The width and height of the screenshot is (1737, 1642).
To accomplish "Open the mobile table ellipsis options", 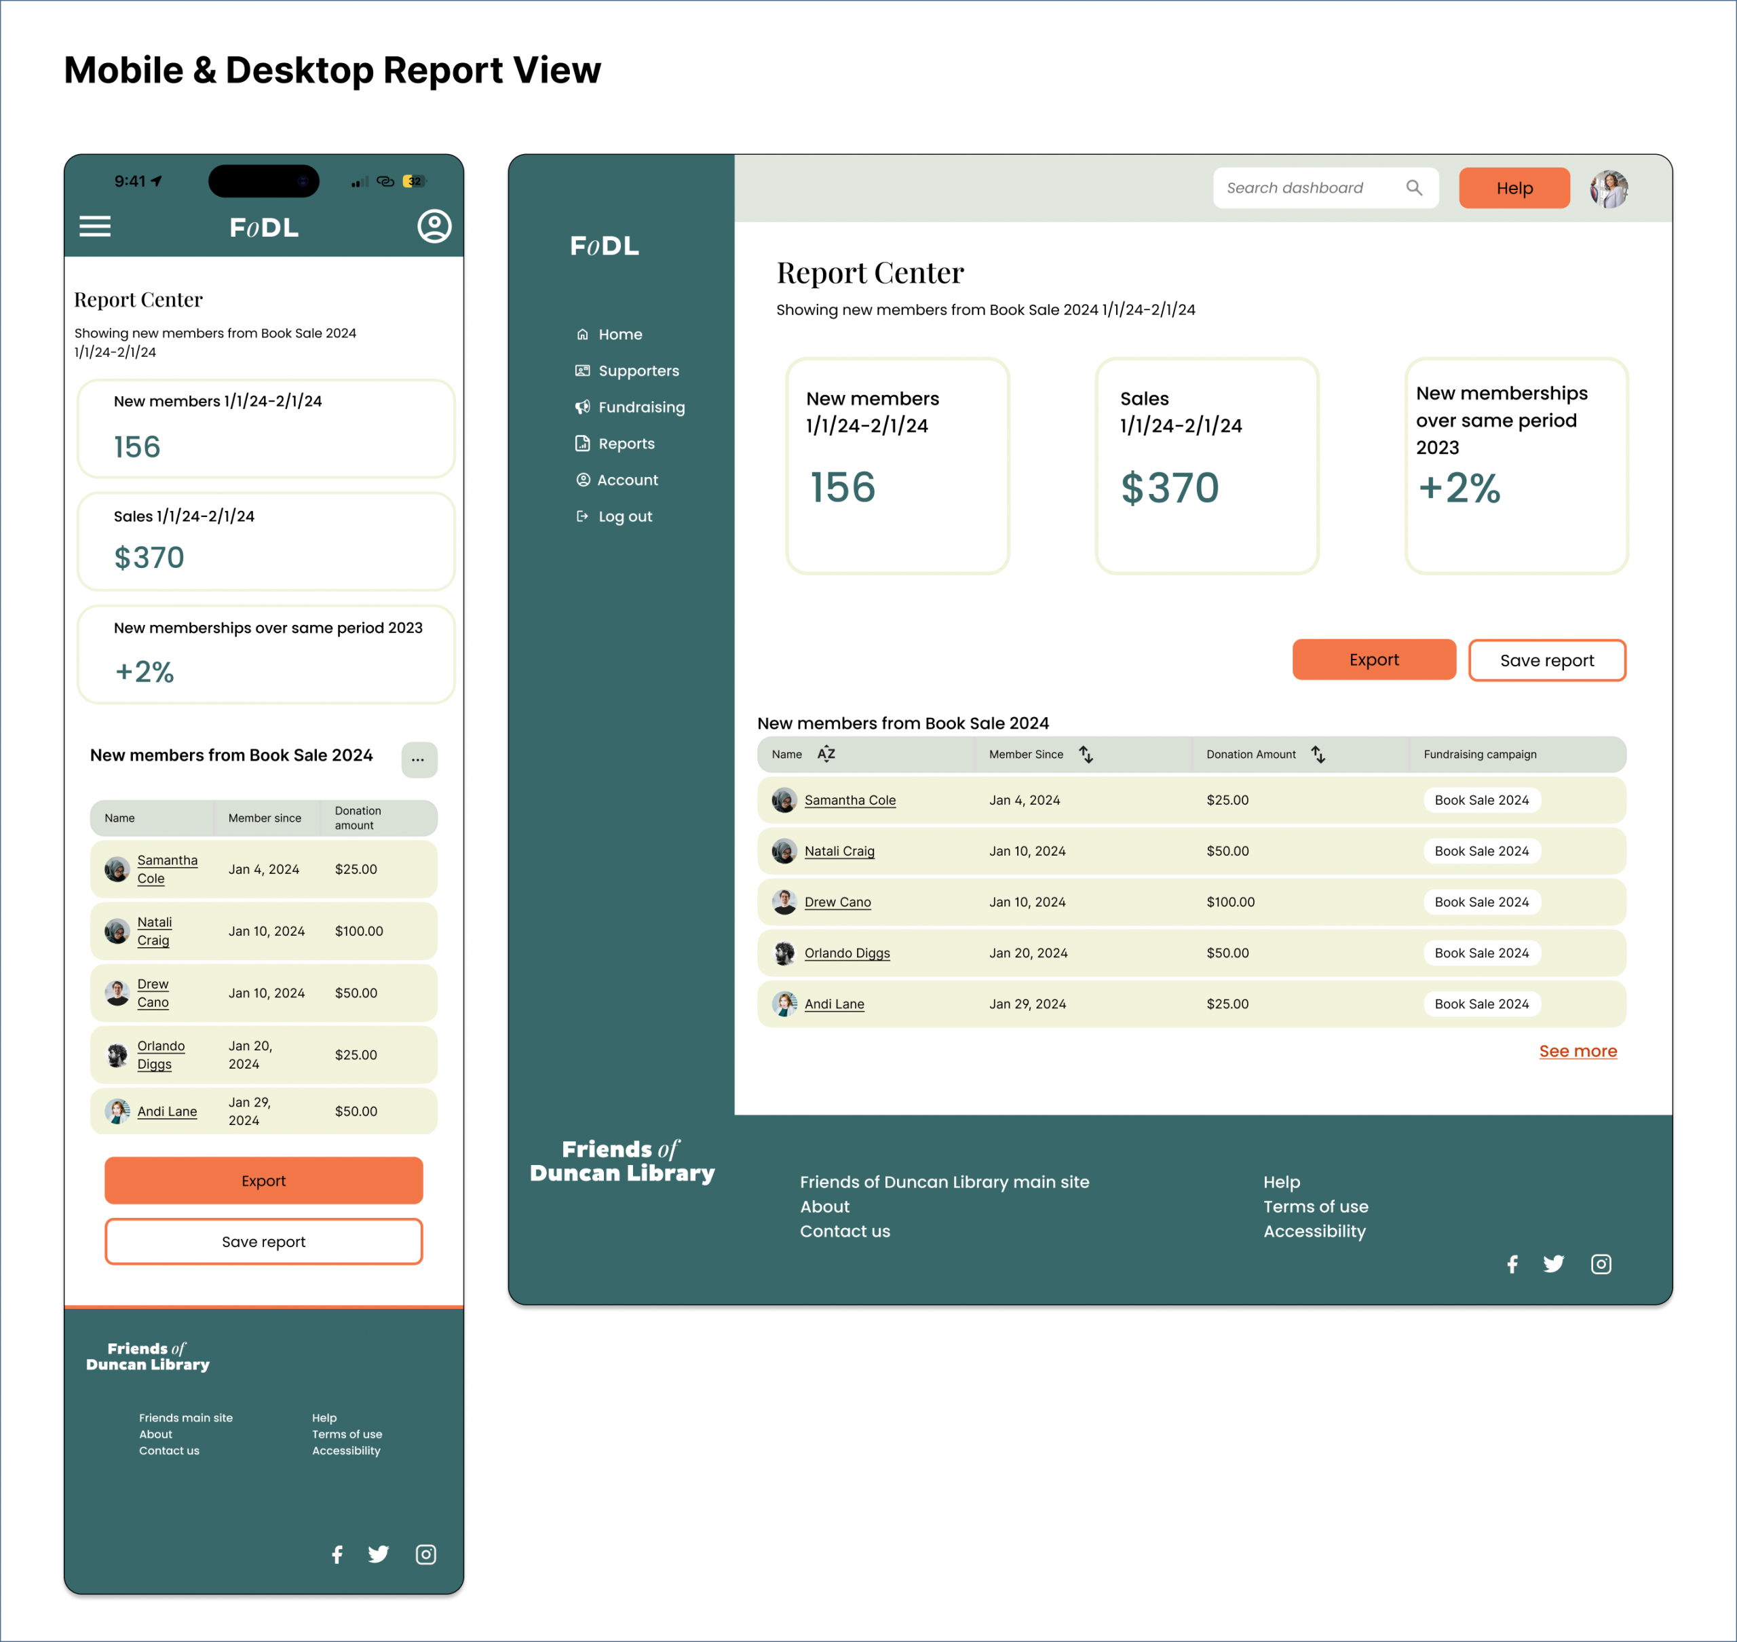I will point(418,759).
